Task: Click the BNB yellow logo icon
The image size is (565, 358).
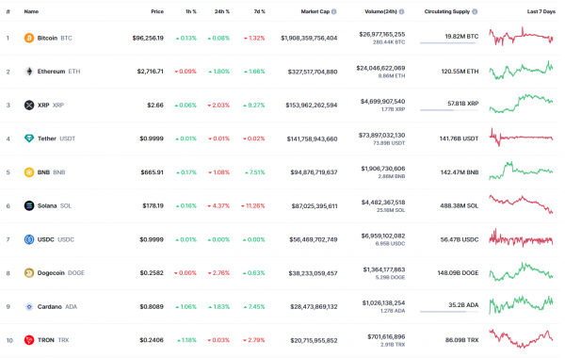Action: 29,172
